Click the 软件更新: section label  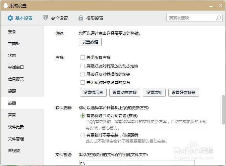pyautogui.click(x=64, y=107)
